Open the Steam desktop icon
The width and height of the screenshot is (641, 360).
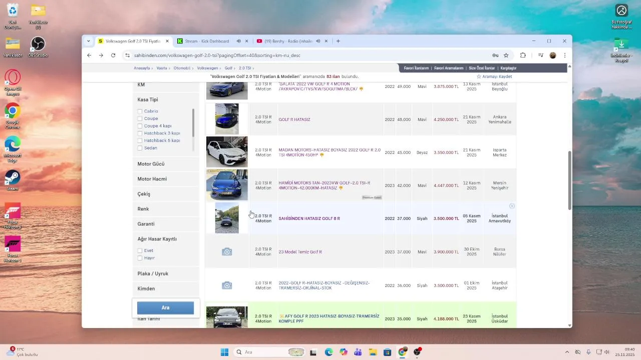pos(13,180)
